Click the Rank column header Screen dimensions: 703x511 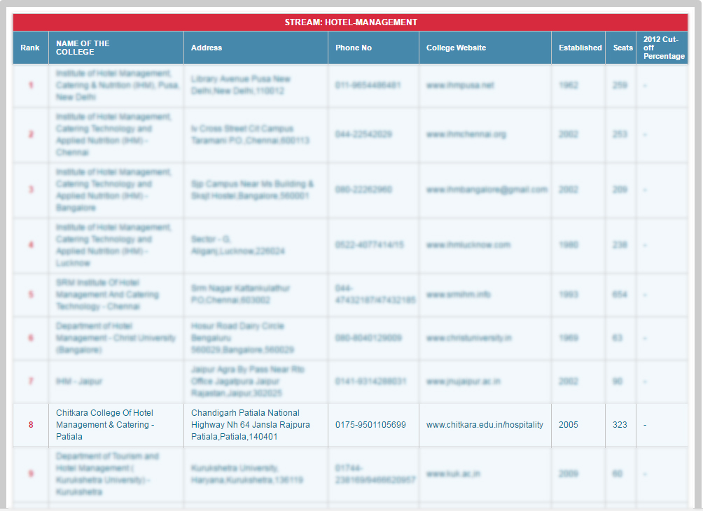pyautogui.click(x=30, y=48)
